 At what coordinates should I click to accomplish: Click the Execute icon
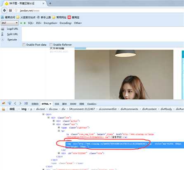coord(2,40)
